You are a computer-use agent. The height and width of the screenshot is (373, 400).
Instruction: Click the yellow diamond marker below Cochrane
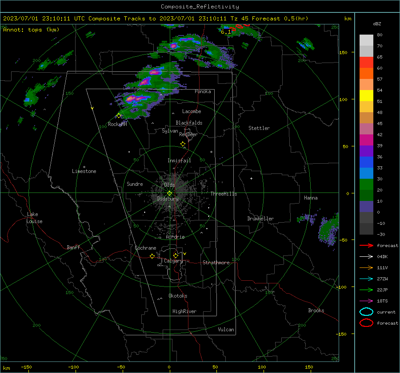[x=152, y=256]
